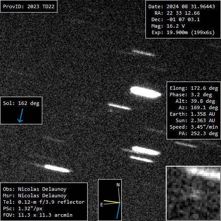
Task: Click the blue sun line in the compass
Action: click(118, 211)
